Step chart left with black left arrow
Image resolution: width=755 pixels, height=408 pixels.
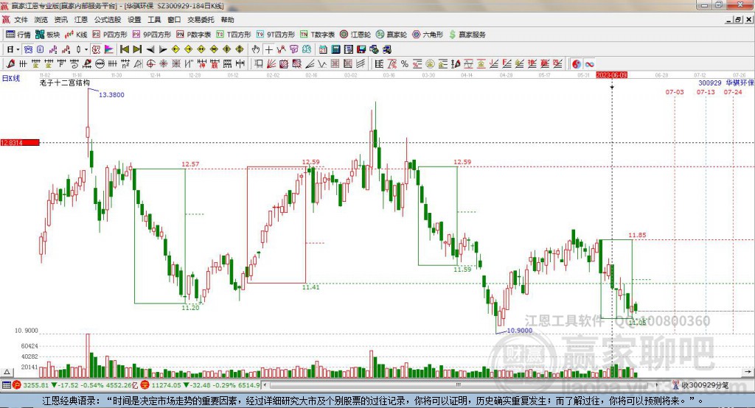click(x=150, y=49)
